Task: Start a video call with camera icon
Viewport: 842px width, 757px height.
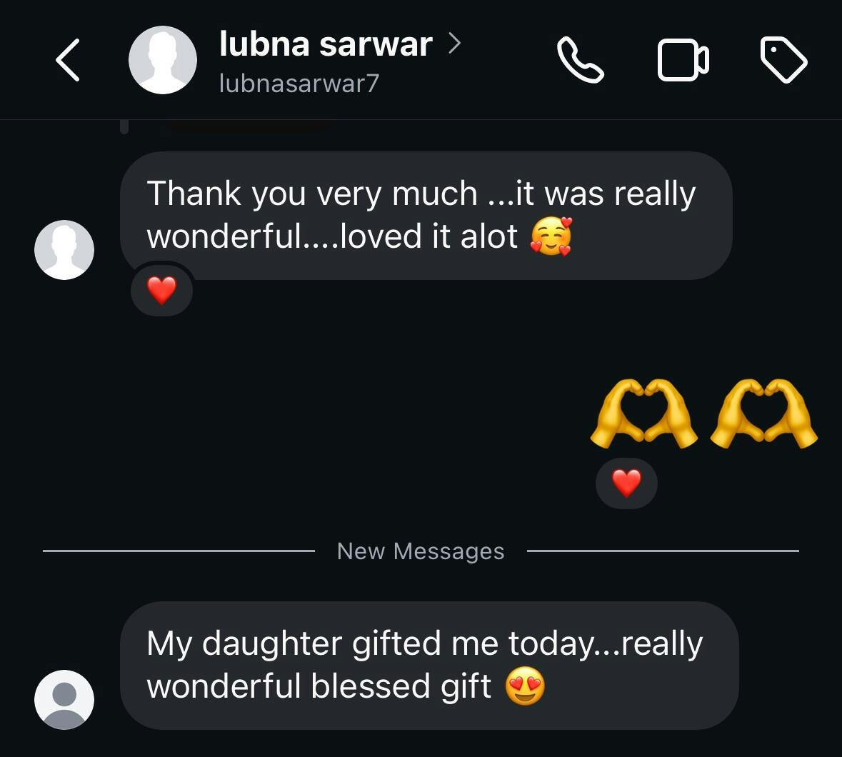Action: click(x=683, y=59)
